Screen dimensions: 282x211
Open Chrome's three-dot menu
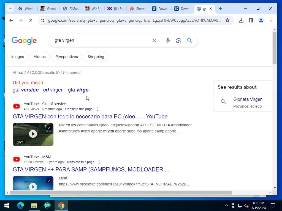tap(271, 20)
